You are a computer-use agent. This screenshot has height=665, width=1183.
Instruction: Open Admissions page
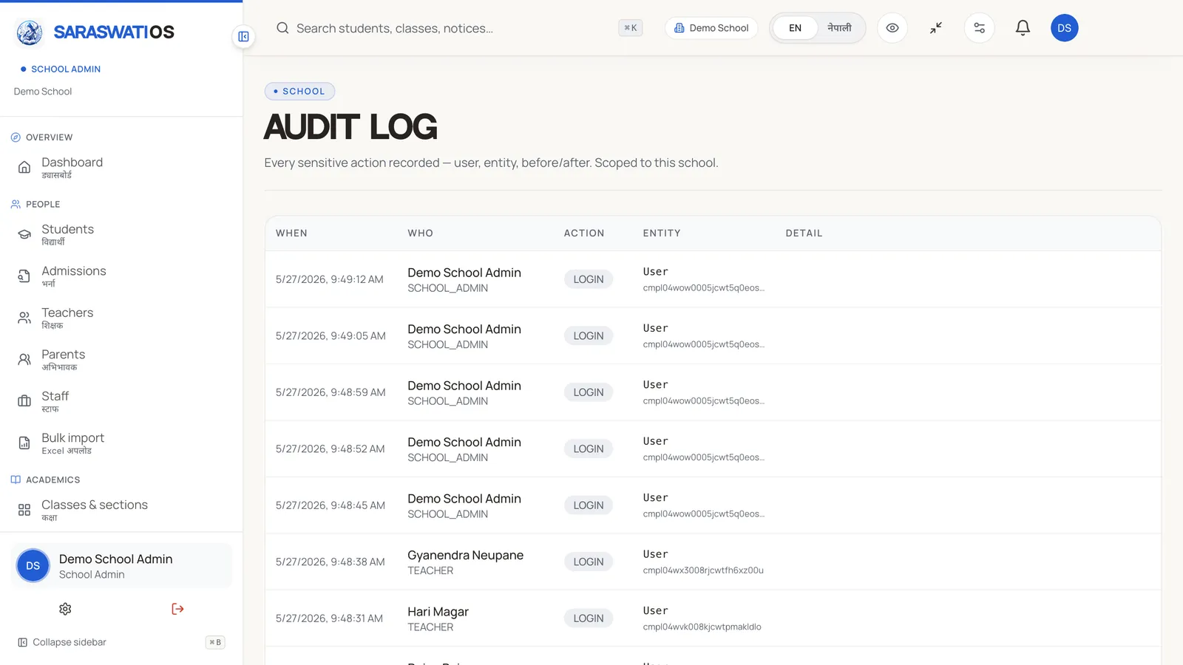[x=121, y=276]
